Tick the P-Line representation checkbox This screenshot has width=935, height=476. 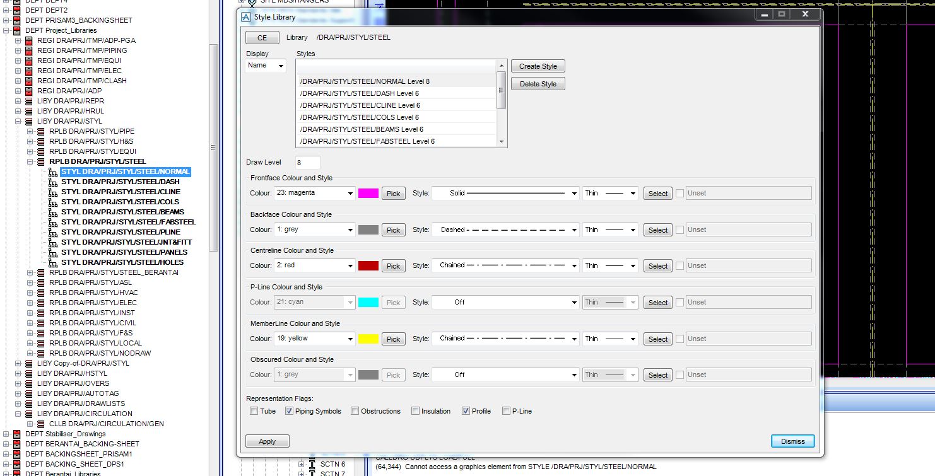[x=506, y=411]
